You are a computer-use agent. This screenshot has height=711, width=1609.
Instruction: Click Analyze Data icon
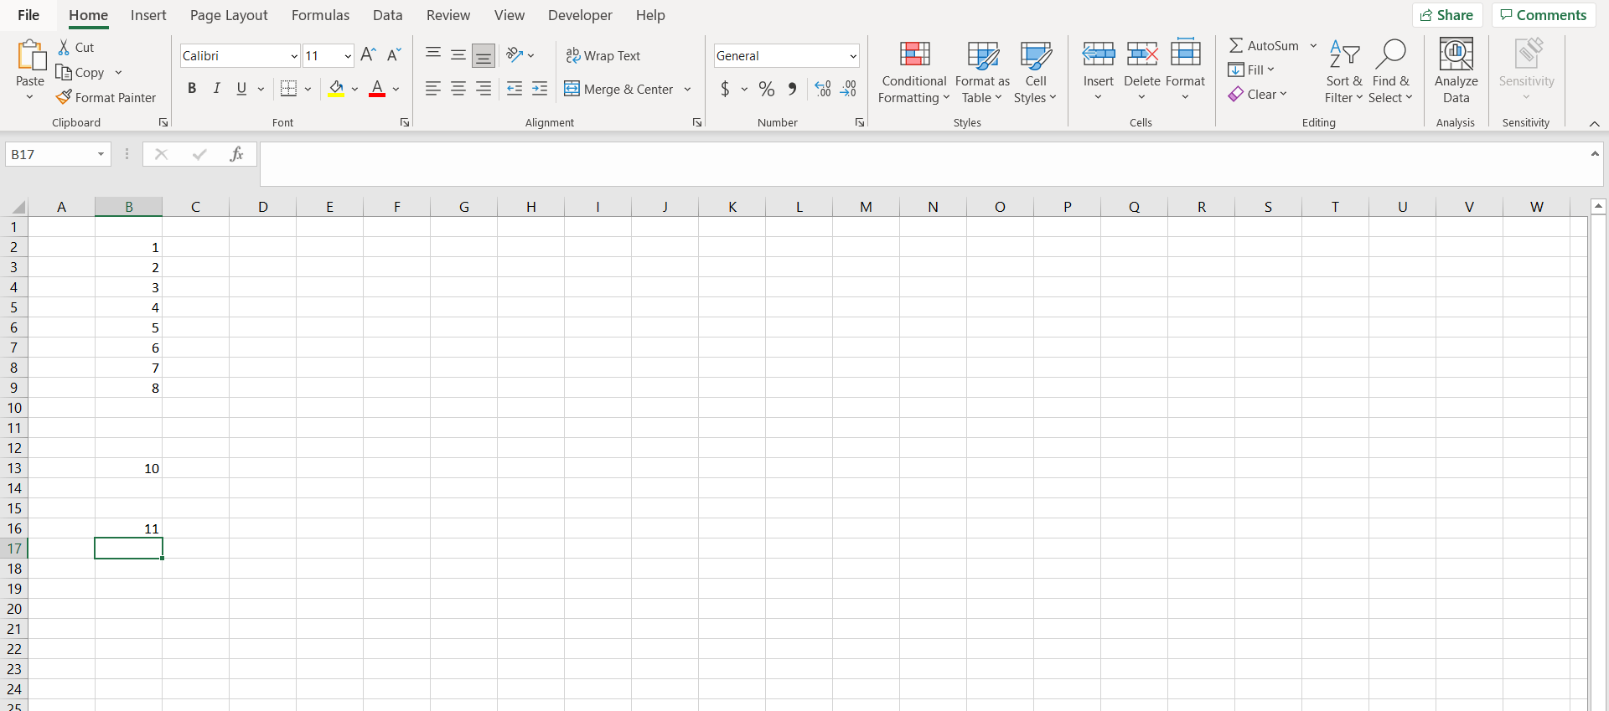coord(1456,54)
